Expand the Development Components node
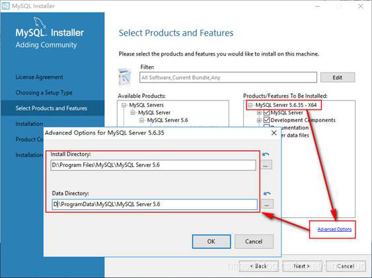 point(259,120)
